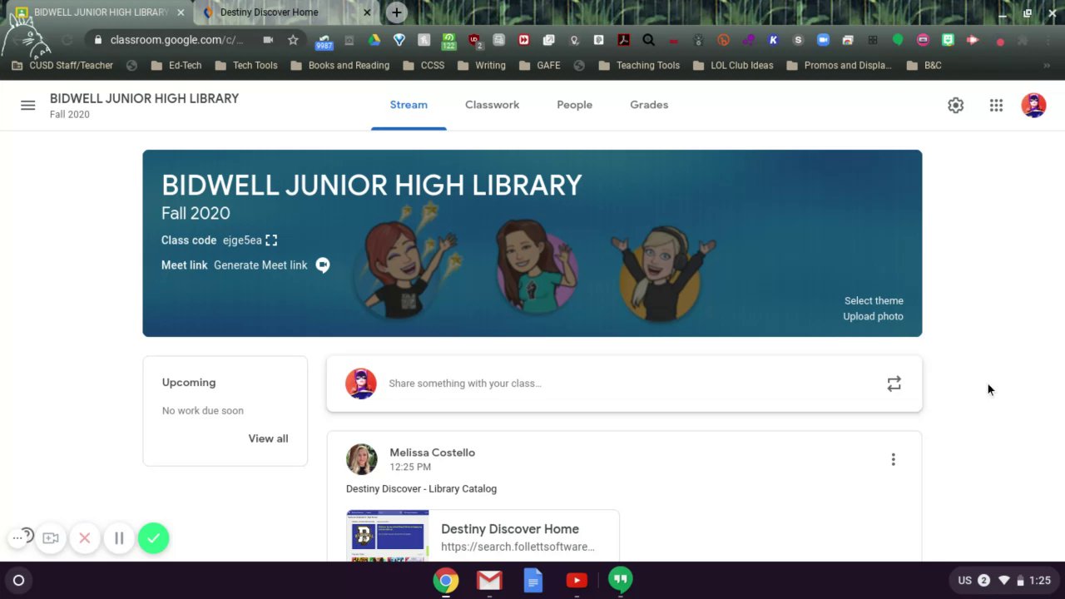Screen dimensions: 1065x599
Task: Expand the Writing bookmarks folder
Action: pyautogui.click(x=482, y=65)
